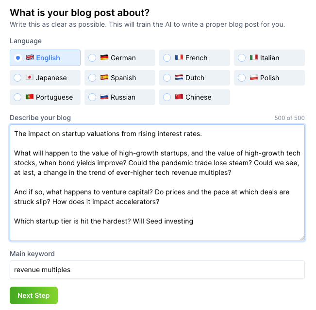Screen dimensions: 316x310
Task: Click the Chinese flag icon
Action: click(x=179, y=97)
